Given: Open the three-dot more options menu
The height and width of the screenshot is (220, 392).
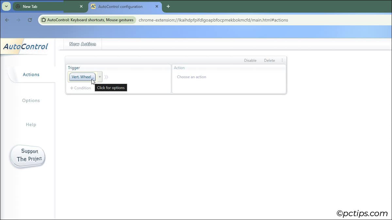Looking at the screenshot, I should 282,60.
